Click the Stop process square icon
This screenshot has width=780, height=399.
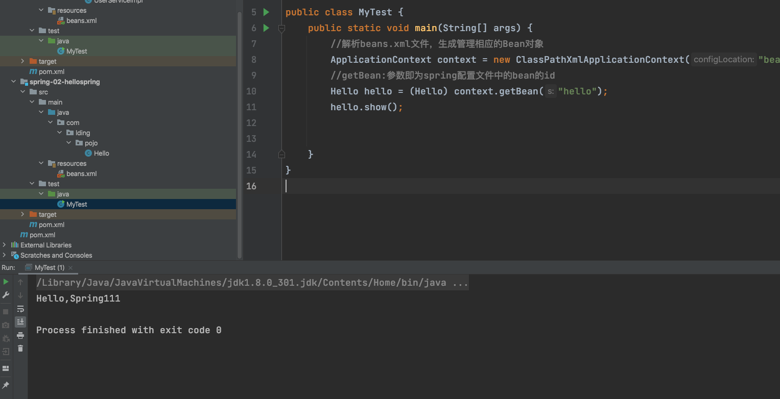[6, 311]
